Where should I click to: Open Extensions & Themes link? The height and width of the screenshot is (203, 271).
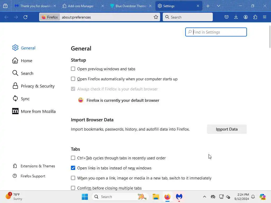click(x=34, y=166)
